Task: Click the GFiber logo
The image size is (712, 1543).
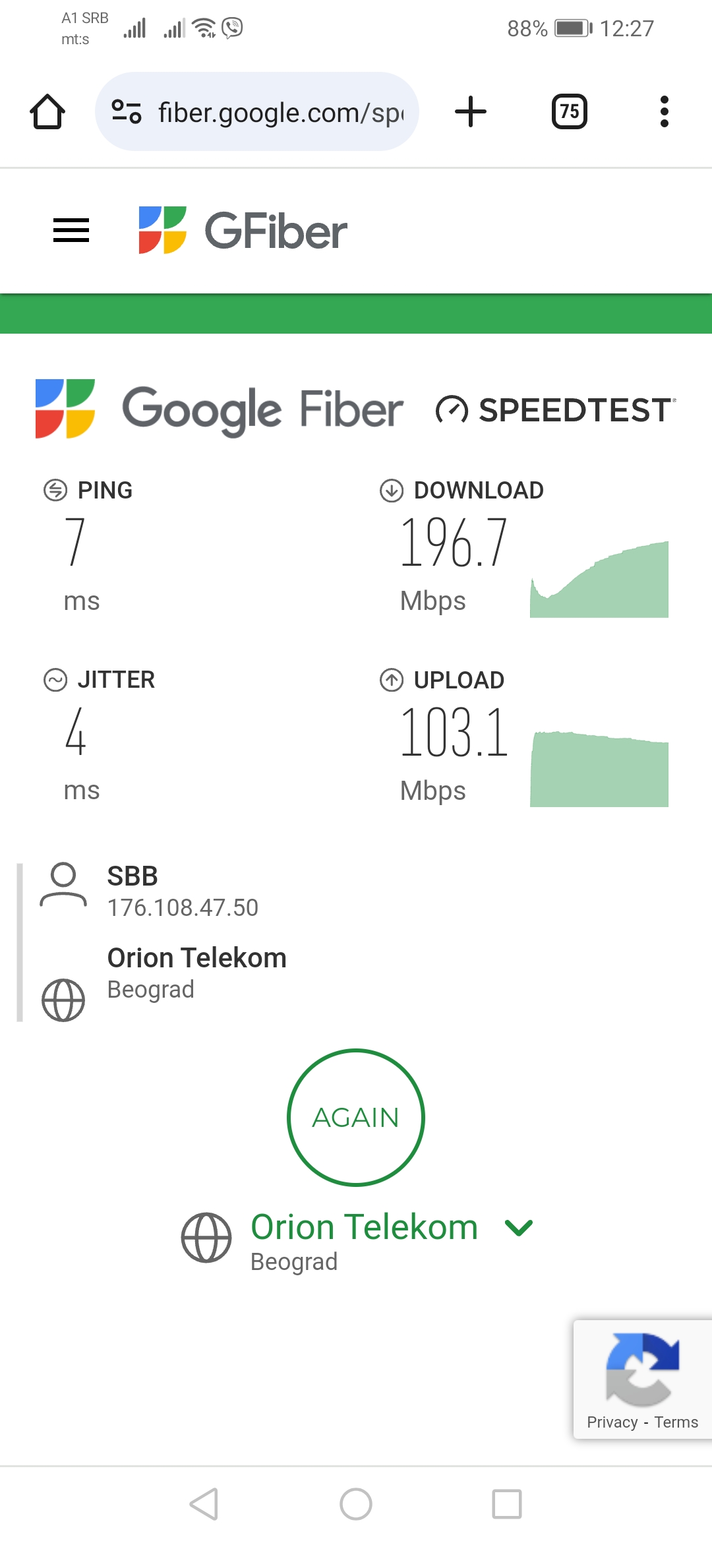Action: click(243, 230)
